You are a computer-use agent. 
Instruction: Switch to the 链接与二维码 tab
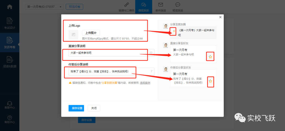126,7
